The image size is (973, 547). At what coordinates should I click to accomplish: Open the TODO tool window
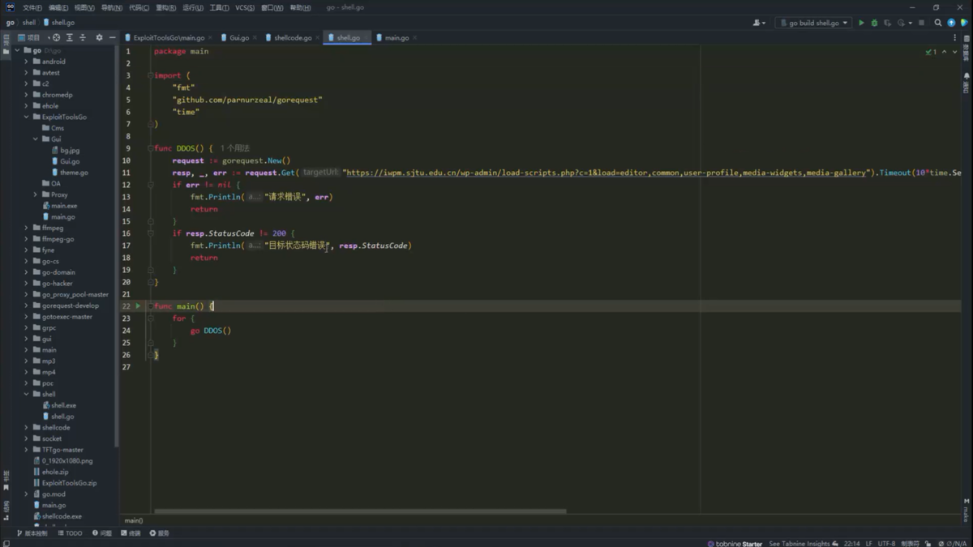click(71, 533)
